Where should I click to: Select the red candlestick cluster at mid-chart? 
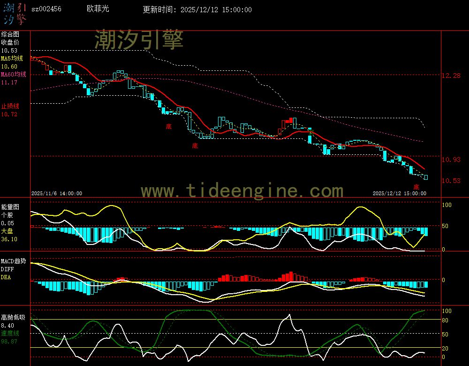[x=287, y=124]
